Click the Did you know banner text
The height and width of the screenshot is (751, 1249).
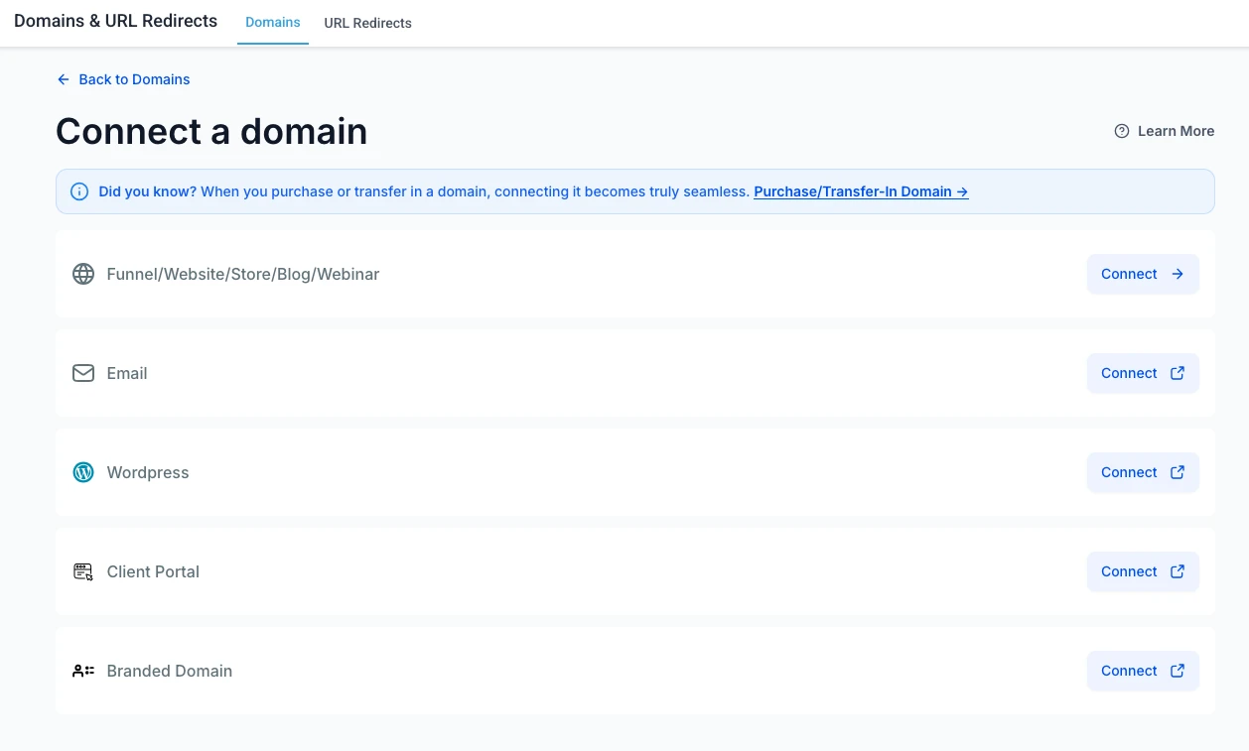pyautogui.click(x=424, y=191)
